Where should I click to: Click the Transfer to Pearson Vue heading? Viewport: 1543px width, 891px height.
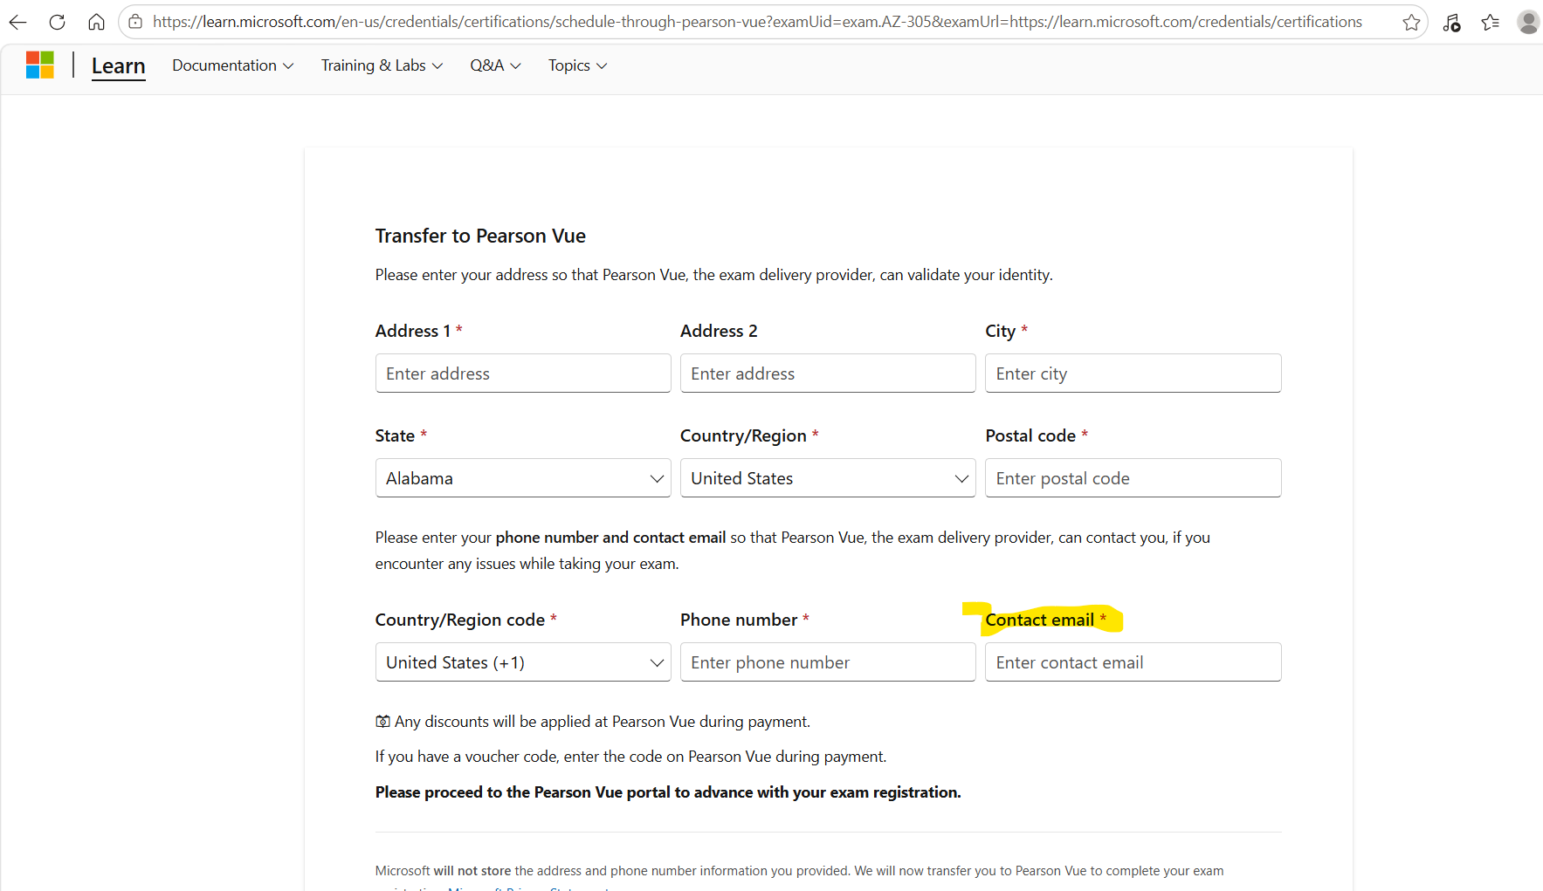(480, 236)
